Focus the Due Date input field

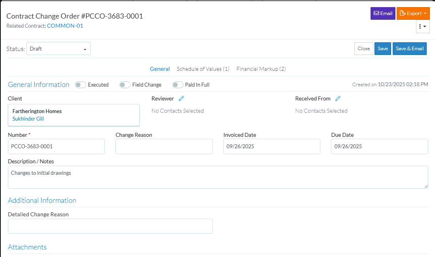379,146
